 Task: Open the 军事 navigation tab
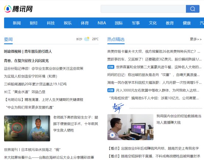[136, 23]
